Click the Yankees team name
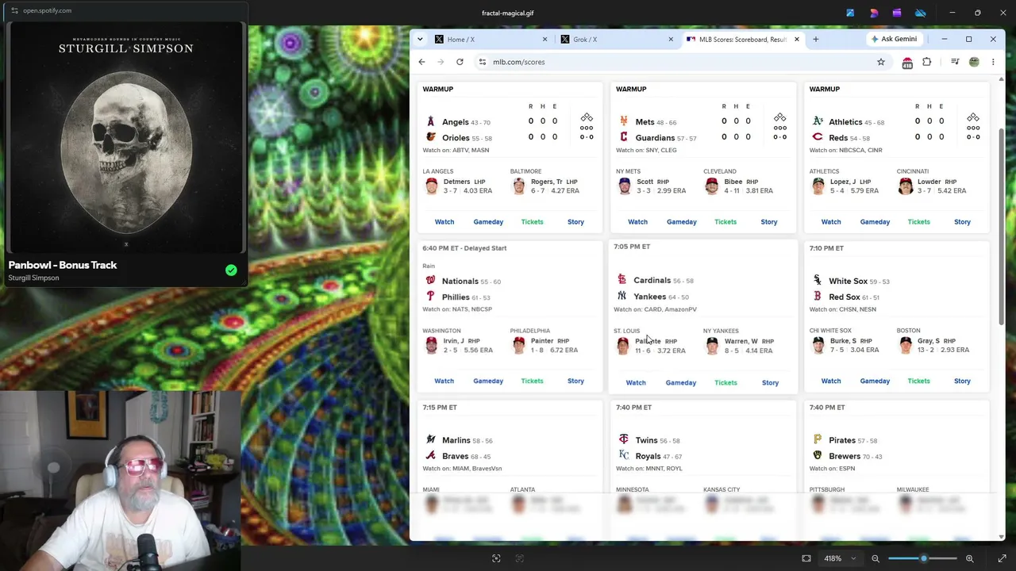This screenshot has height=571, width=1016. coord(650,297)
